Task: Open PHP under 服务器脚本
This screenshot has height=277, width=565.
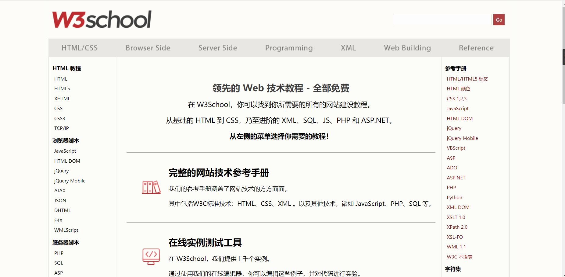Action: (59, 253)
